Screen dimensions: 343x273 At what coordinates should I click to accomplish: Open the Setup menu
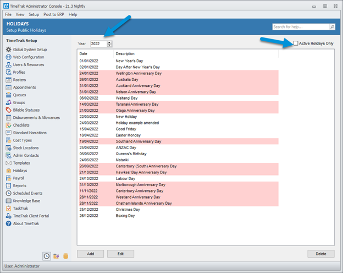34,14
